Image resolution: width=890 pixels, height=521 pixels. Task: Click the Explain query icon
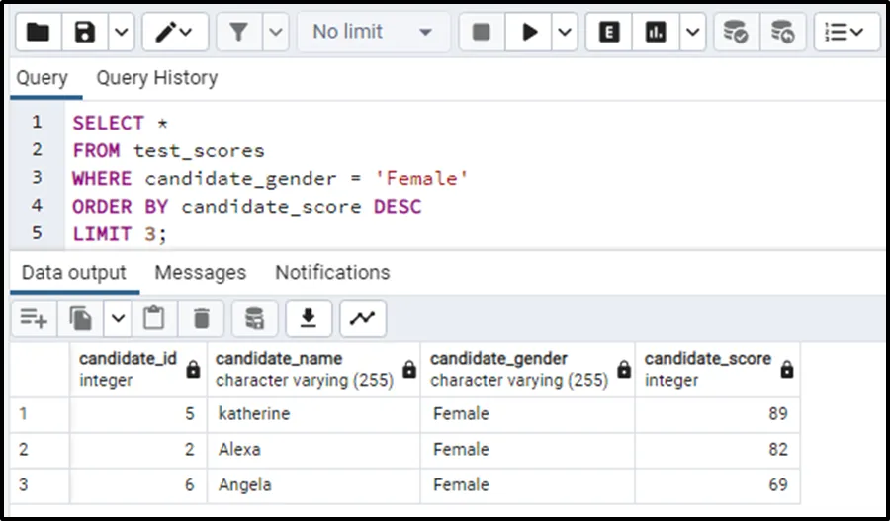tap(610, 33)
